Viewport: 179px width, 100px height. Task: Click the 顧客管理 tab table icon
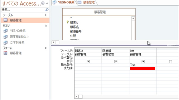click(x=79, y=2)
